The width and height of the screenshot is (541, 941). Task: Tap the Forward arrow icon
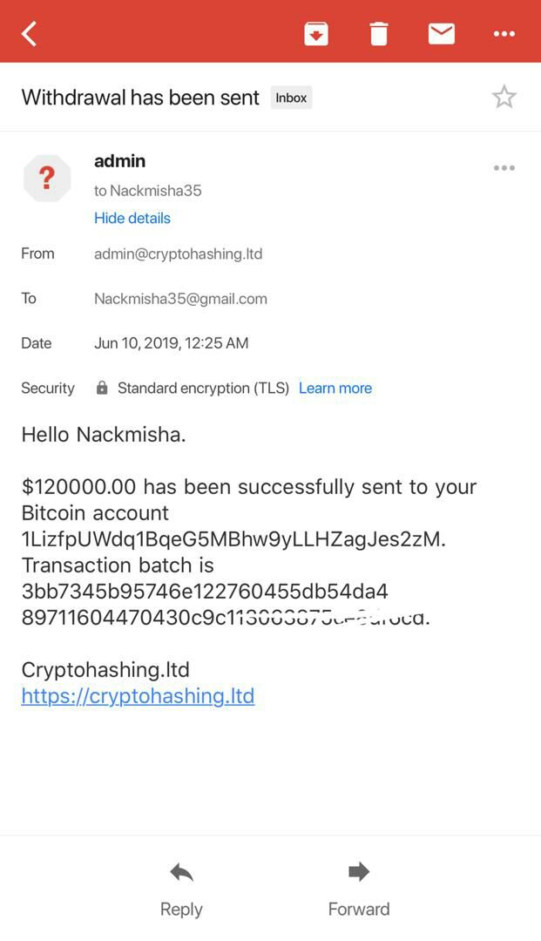point(359,871)
